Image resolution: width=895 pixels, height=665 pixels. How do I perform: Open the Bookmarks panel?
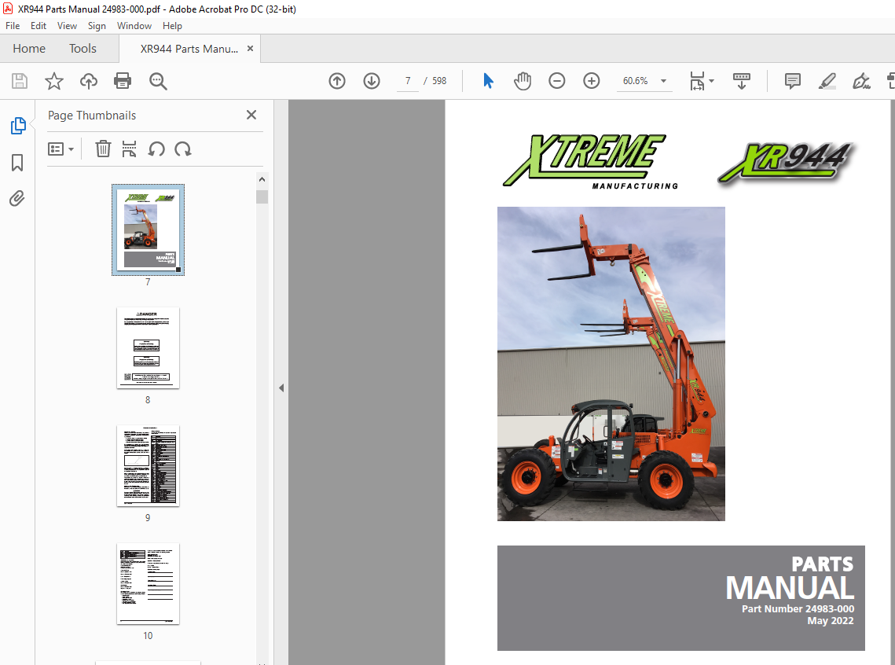[17, 163]
